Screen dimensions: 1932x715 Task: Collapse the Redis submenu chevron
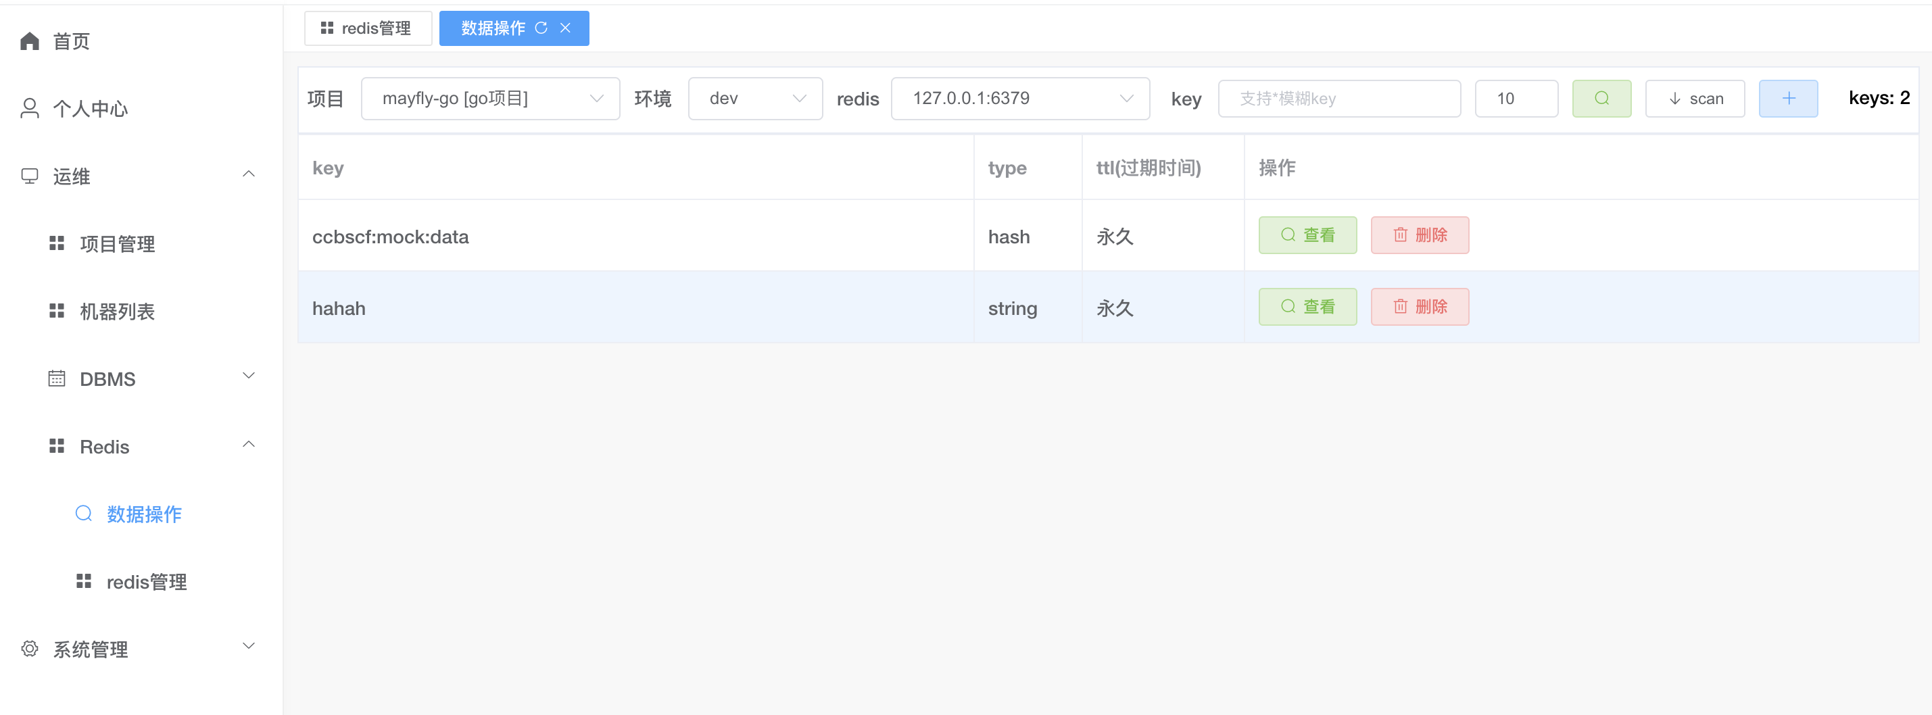[249, 445]
